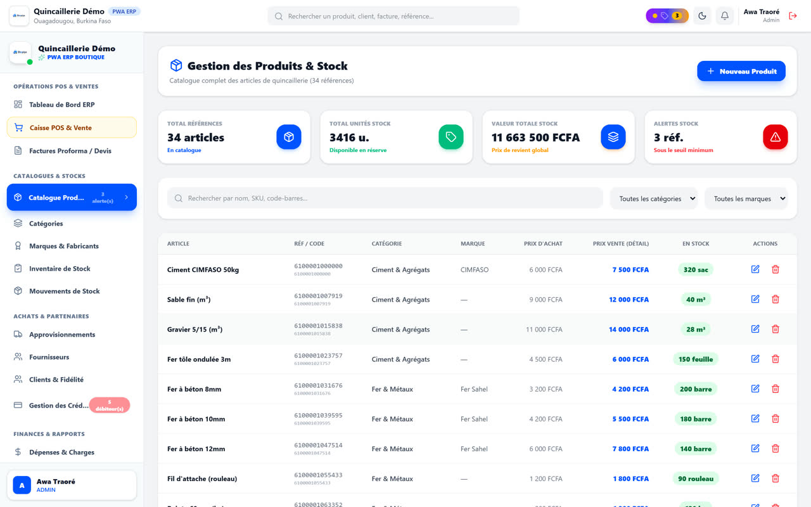Toggle dark mode with the moon icon
This screenshot has width=811, height=507.
[x=702, y=16]
